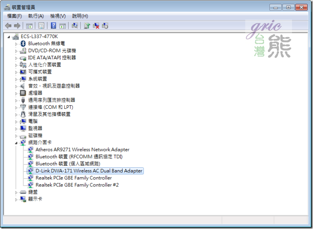313x229 pixels.
Task: Click the 滑鼠及其他指標裝置 mouse icon
Action: 23,114
